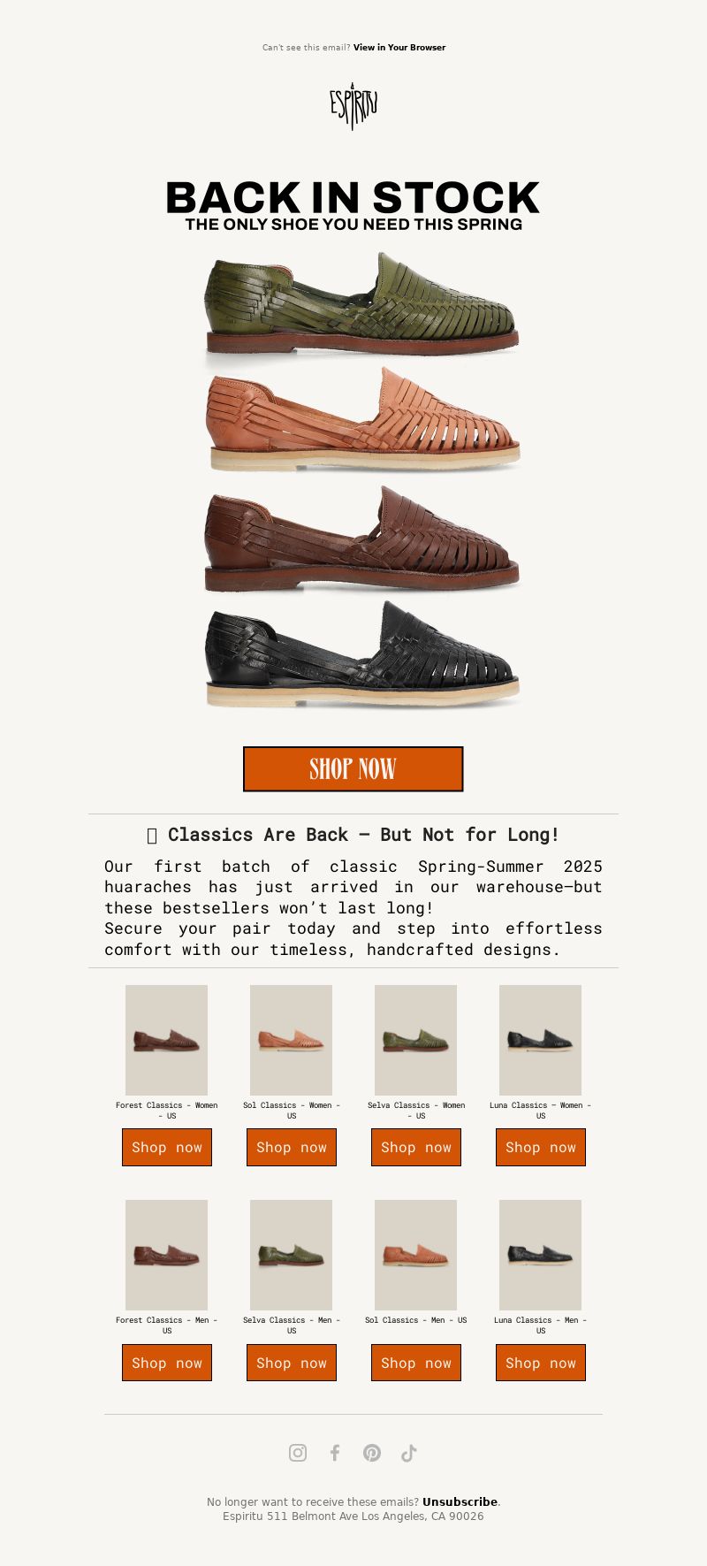This screenshot has height=1566, width=707.
Task: Click the green huarache hero image
Action: pos(361,305)
